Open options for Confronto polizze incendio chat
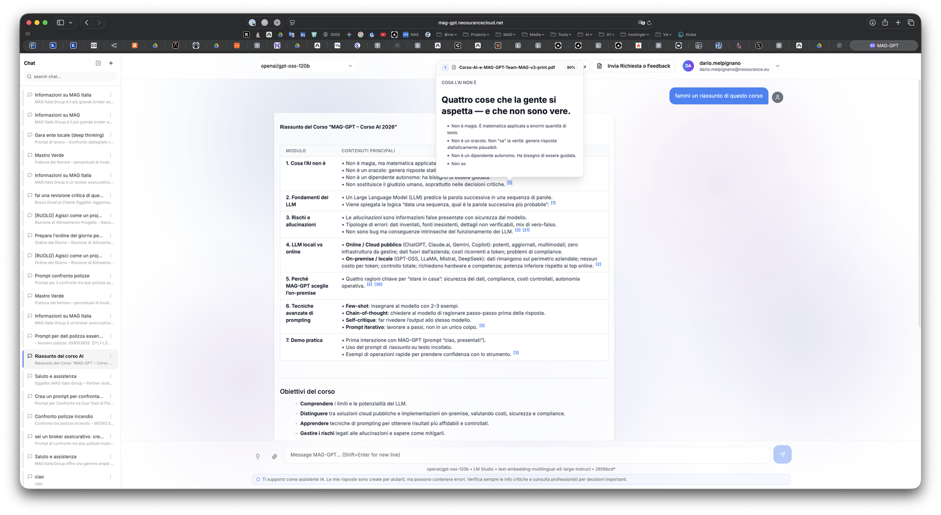The image size is (941, 515). (x=111, y=416)
